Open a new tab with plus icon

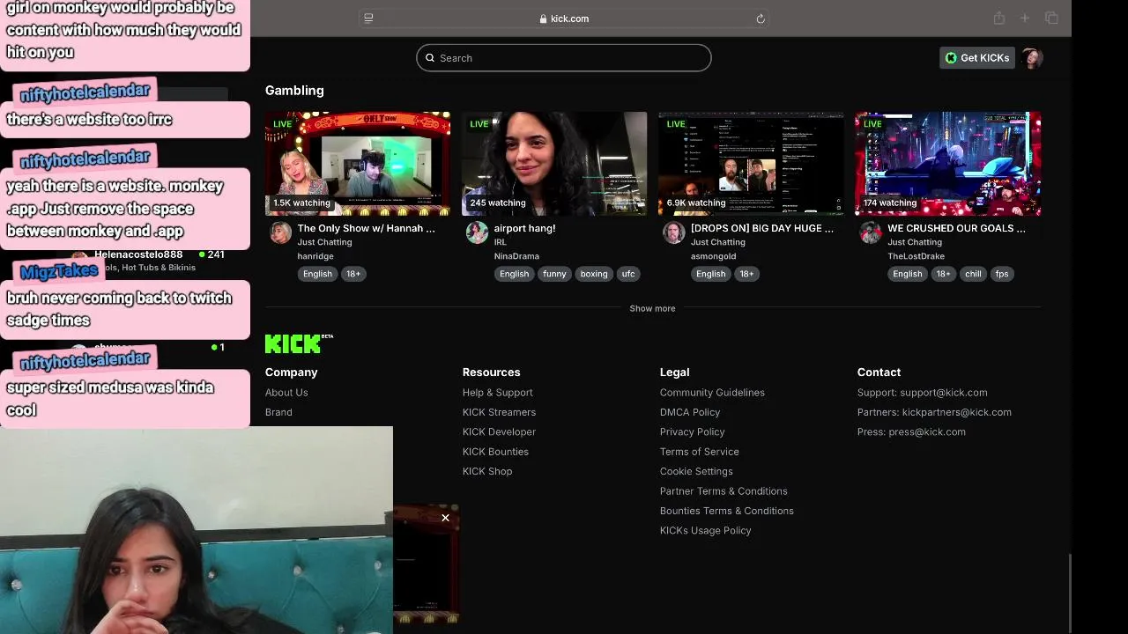[x=1025, y=18]
